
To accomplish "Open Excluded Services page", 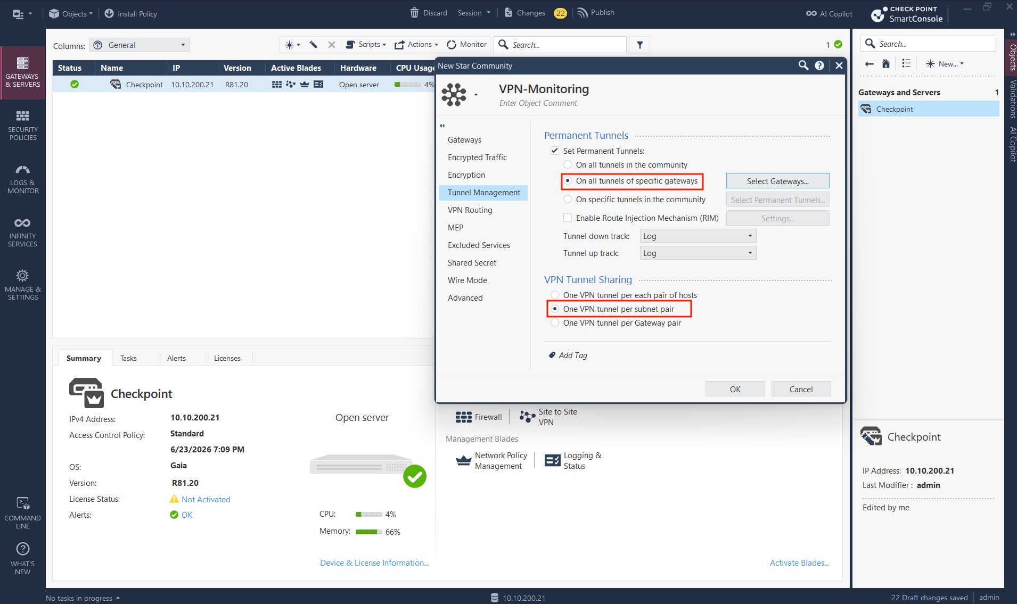I will [x=479, y=245].
